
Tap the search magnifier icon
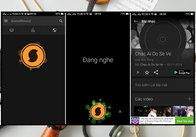61,21
